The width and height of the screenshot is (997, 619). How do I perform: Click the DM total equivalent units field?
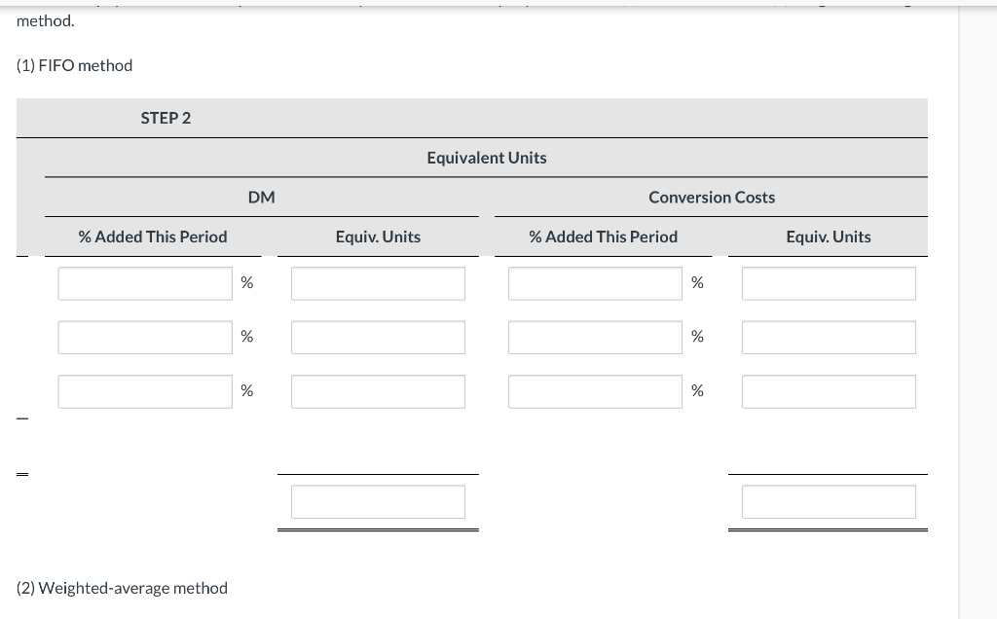click(x=379, y=502)
